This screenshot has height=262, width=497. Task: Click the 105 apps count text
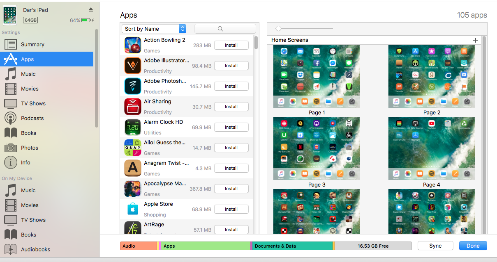(472, 15)
